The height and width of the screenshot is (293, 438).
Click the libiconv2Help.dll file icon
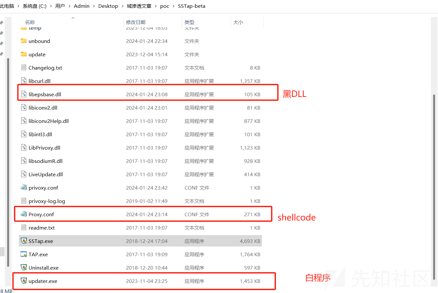[23, 121]
